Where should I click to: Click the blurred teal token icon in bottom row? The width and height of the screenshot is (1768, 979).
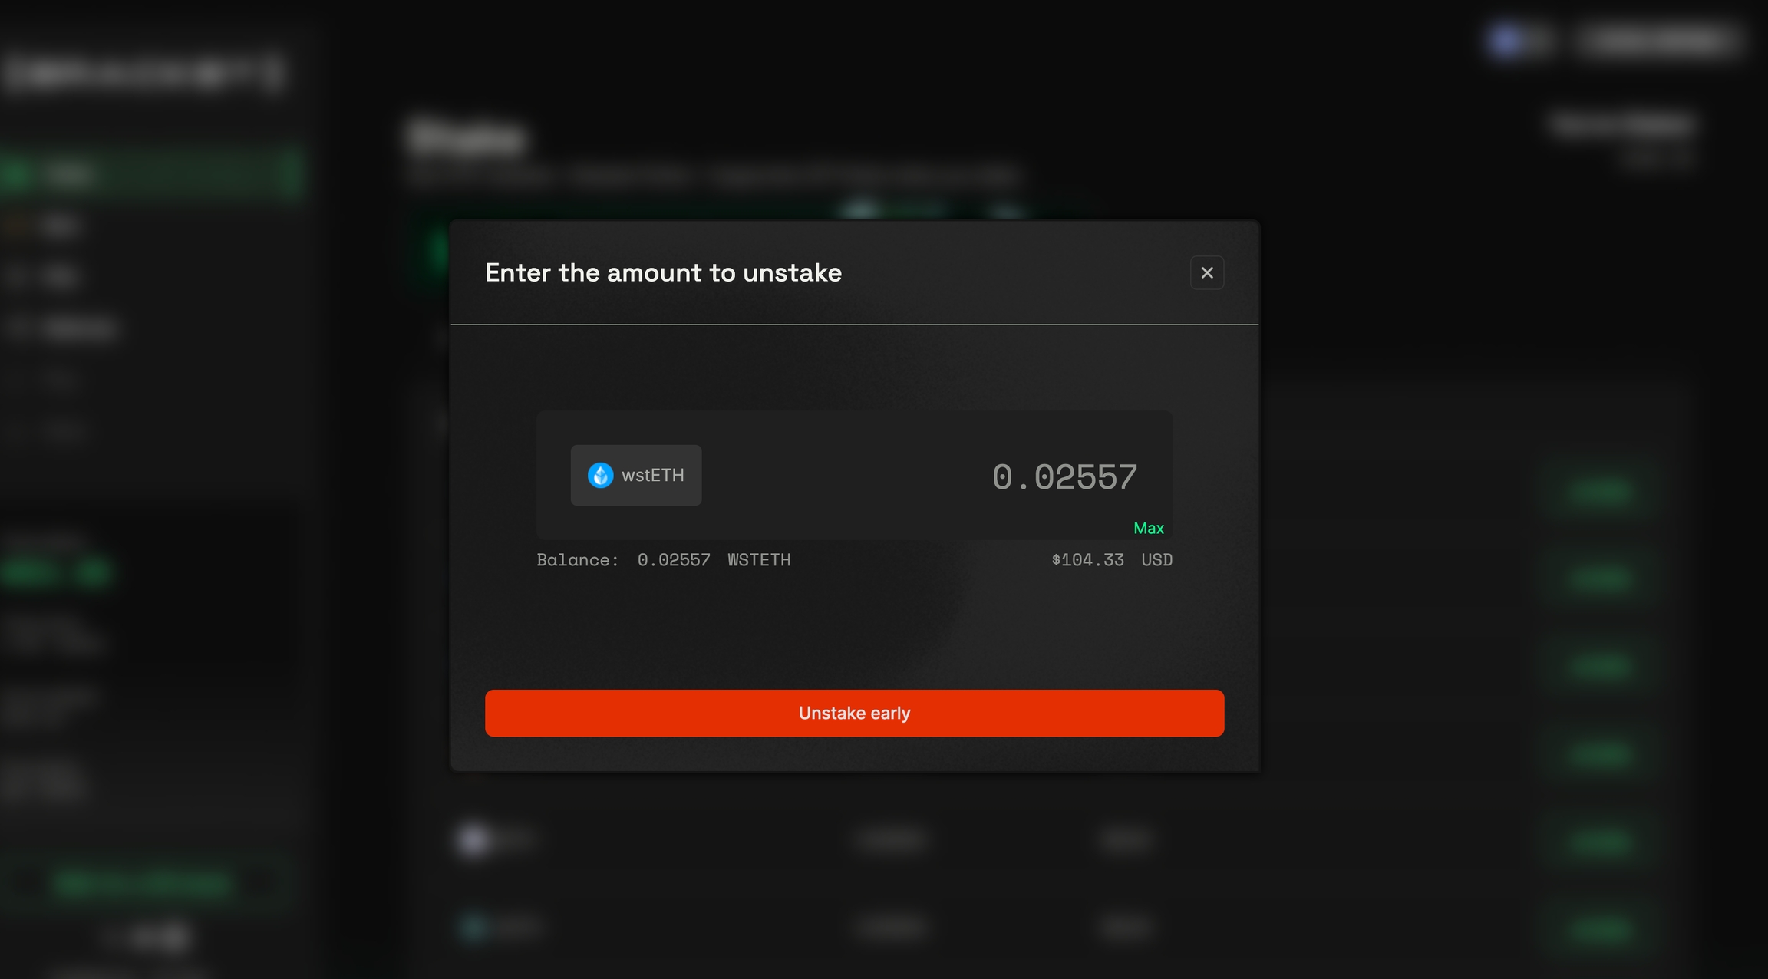(x=473, y=927)
